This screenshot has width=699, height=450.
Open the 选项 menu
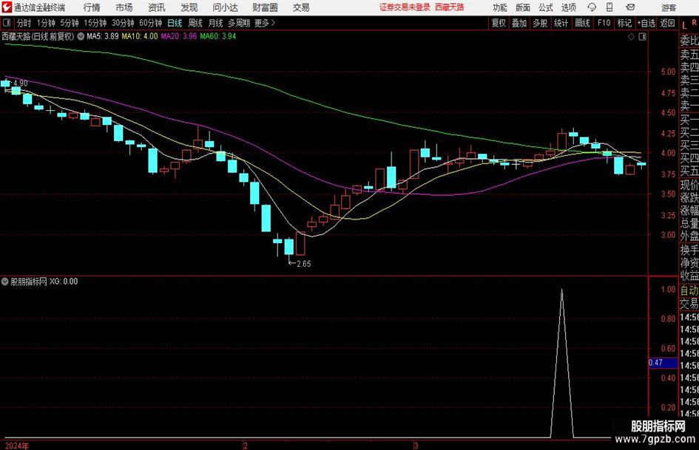coord(568,7)
